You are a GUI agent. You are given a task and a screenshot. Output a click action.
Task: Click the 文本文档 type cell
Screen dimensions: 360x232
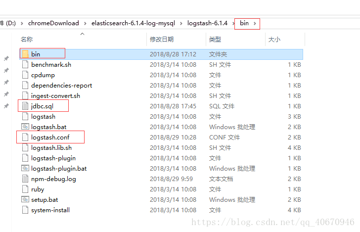pos(221,179)
